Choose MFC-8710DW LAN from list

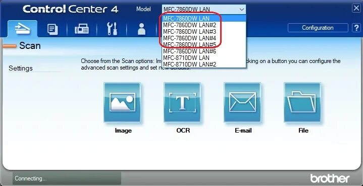[x=204, y=57]
